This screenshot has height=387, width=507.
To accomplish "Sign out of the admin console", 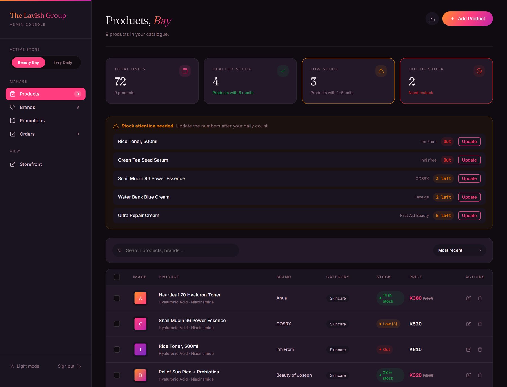I will pos(70,366).
